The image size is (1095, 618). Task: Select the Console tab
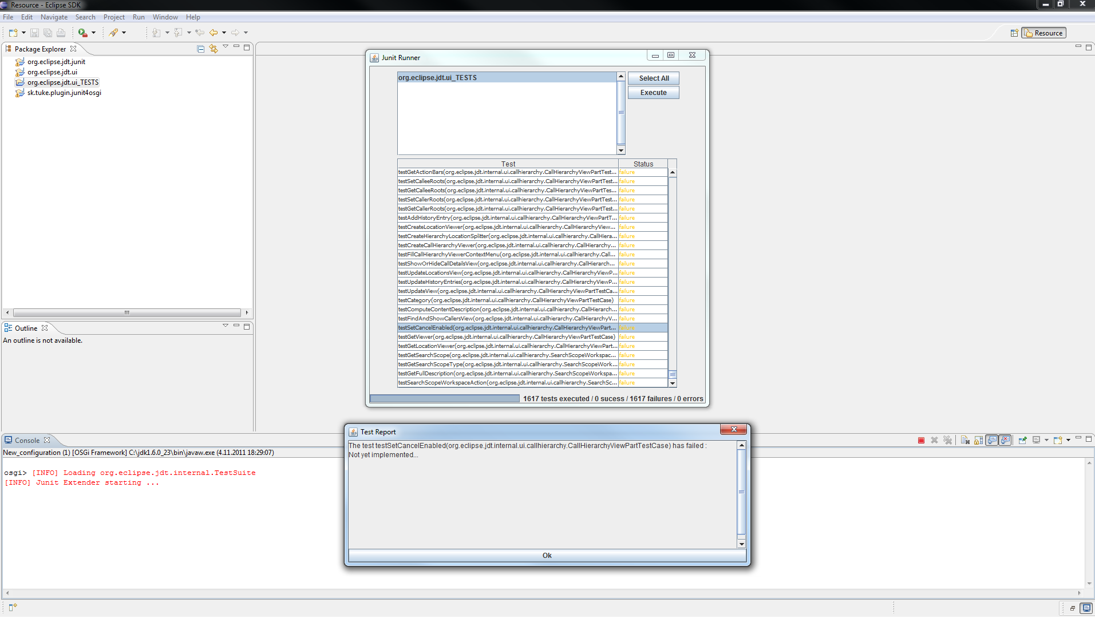coord(27,440)
